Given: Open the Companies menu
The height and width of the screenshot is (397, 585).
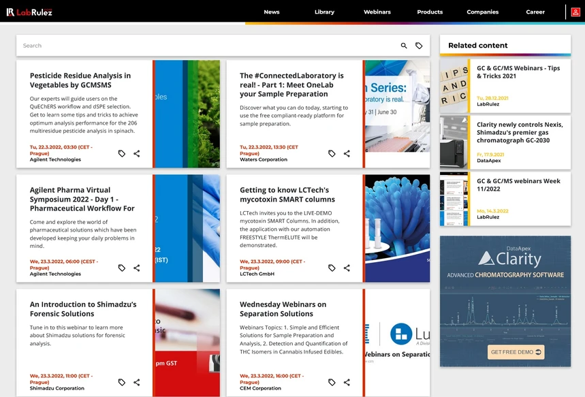Looking at the screenshot, I should (x=482, y=12).
